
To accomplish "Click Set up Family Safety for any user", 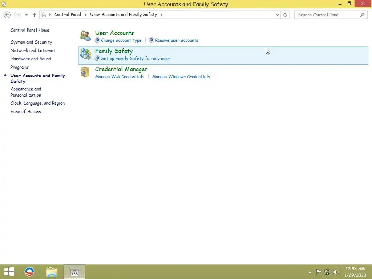I will pyautogui.click(x=135, y=58).
